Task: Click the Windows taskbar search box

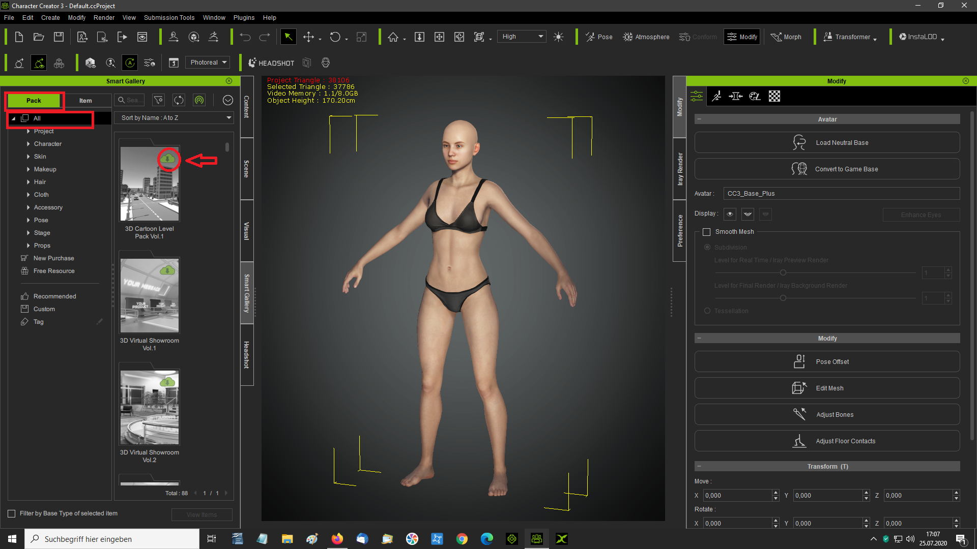Action: (x=112, y=539)
